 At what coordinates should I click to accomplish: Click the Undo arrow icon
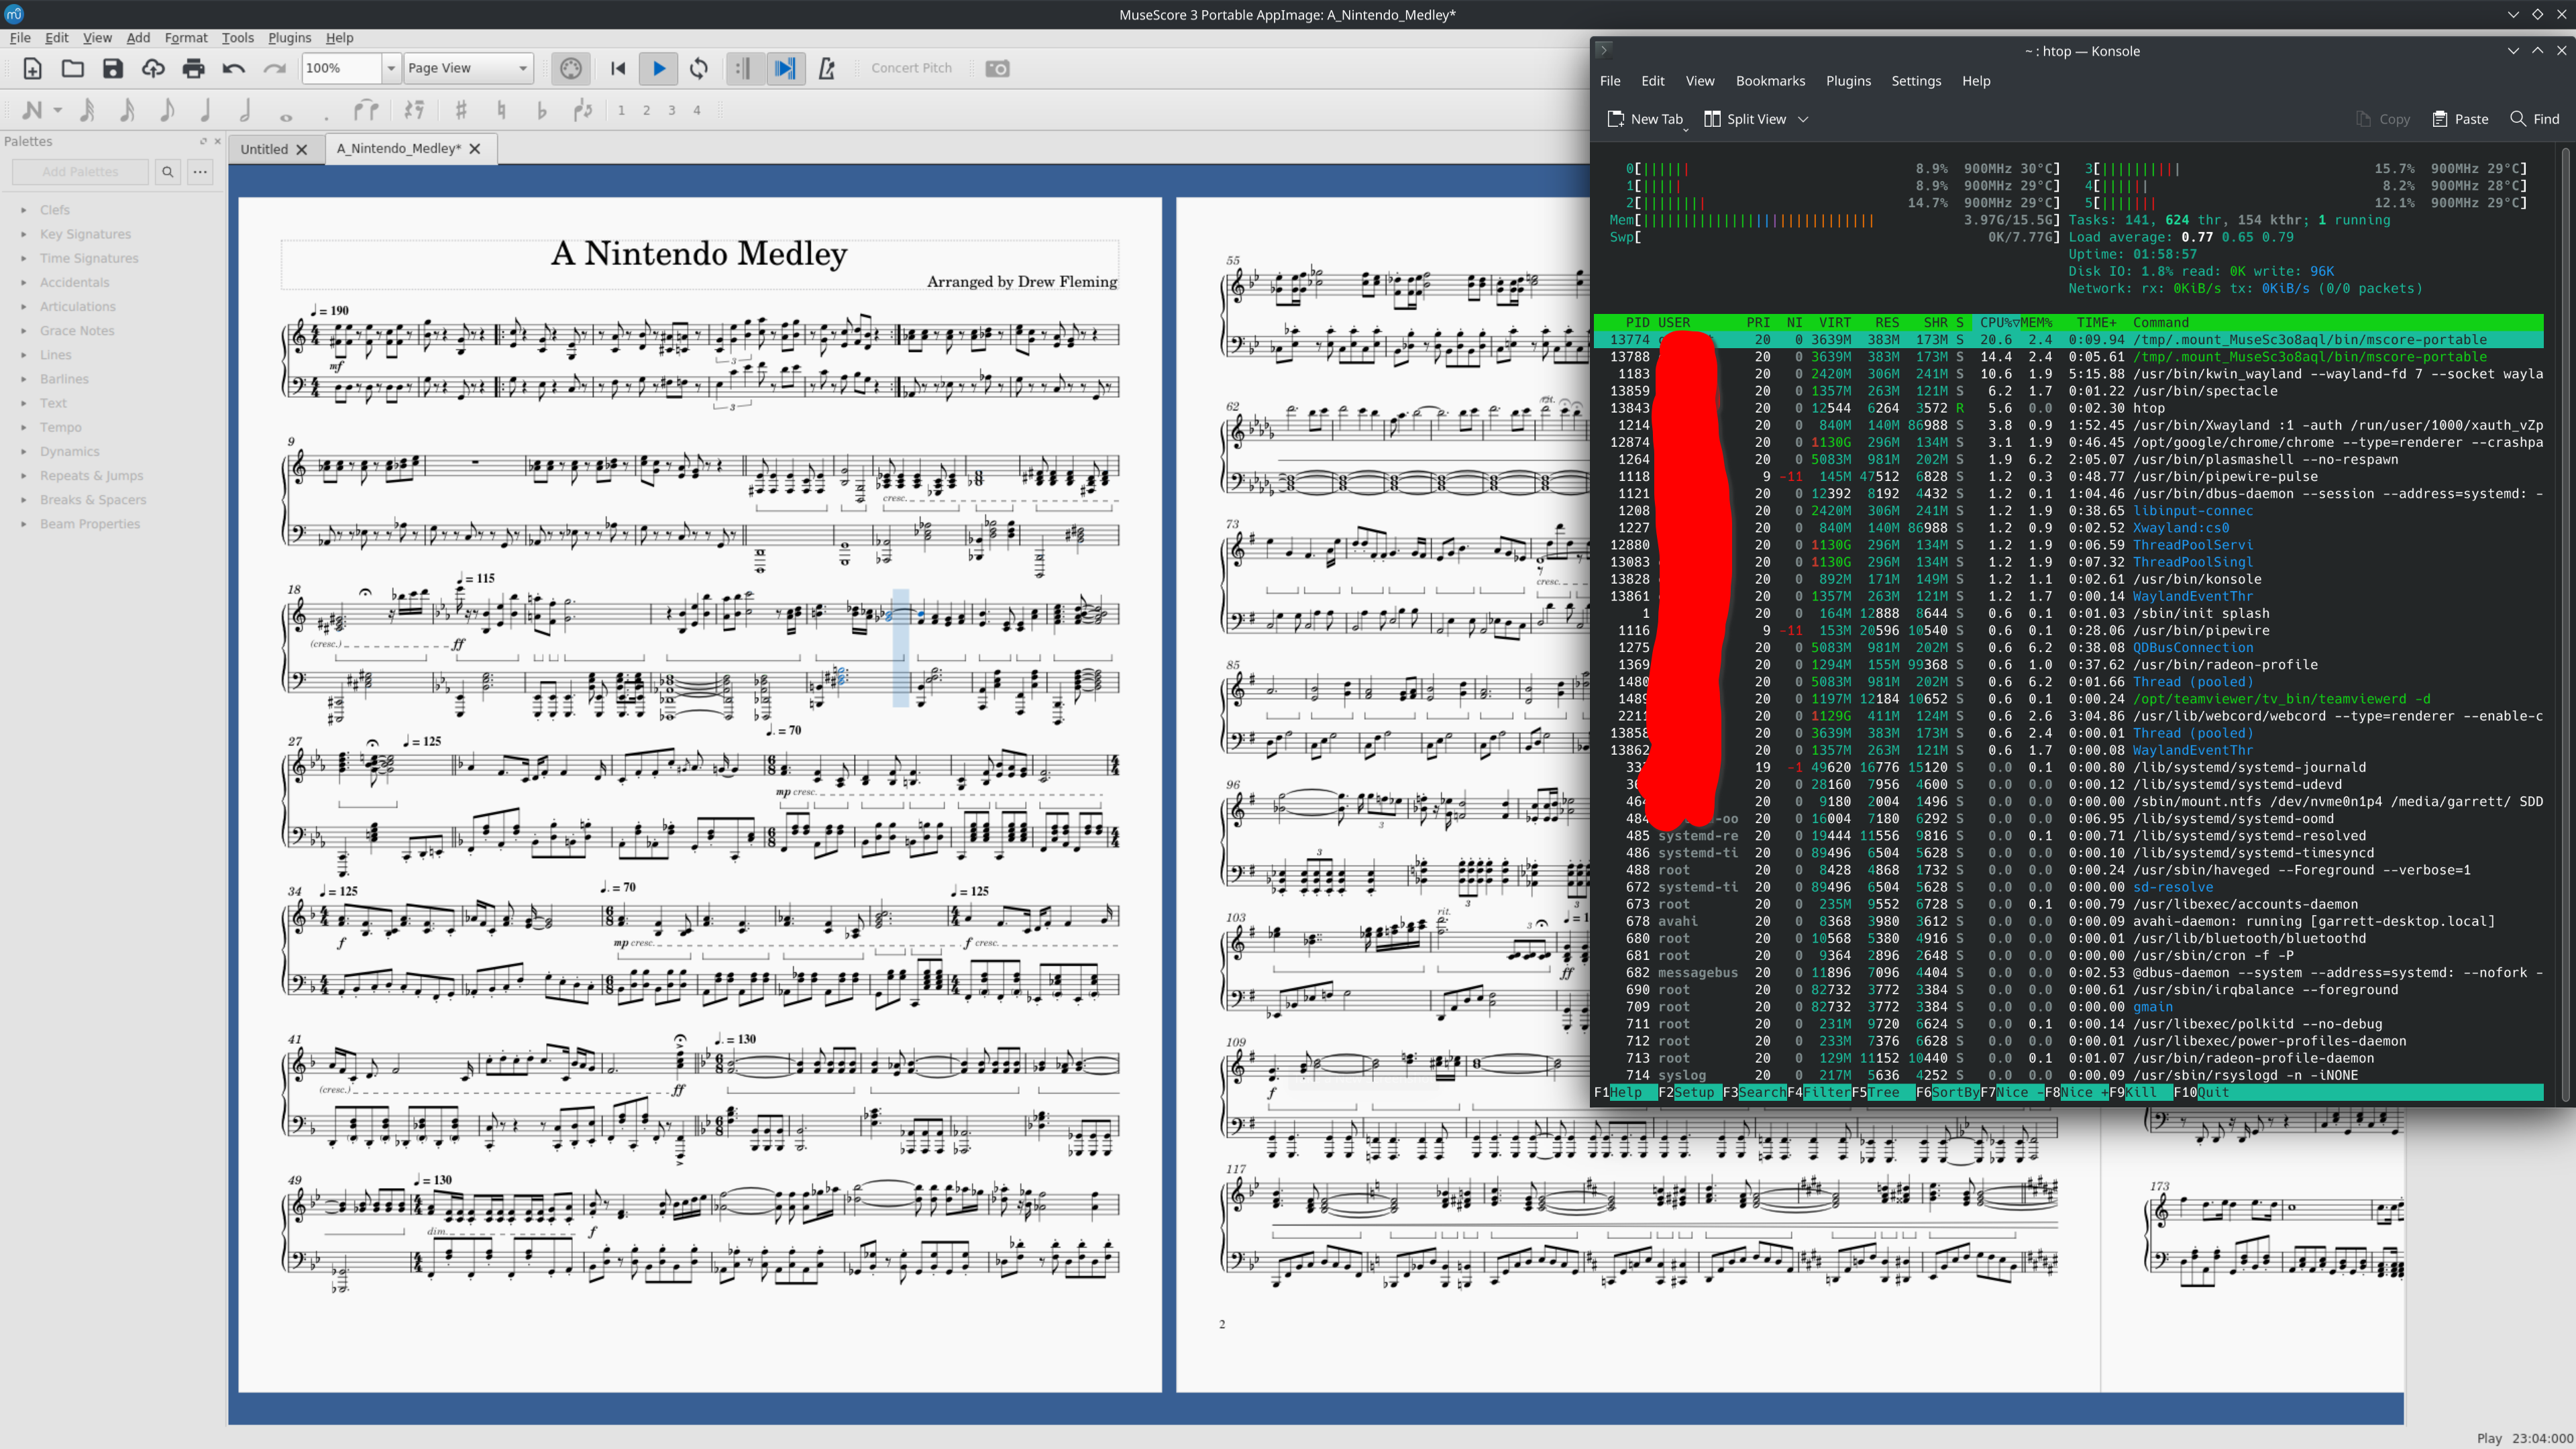[233, 68]
